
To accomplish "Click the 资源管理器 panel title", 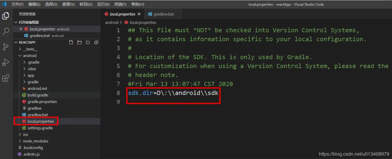I will (27, 14).
